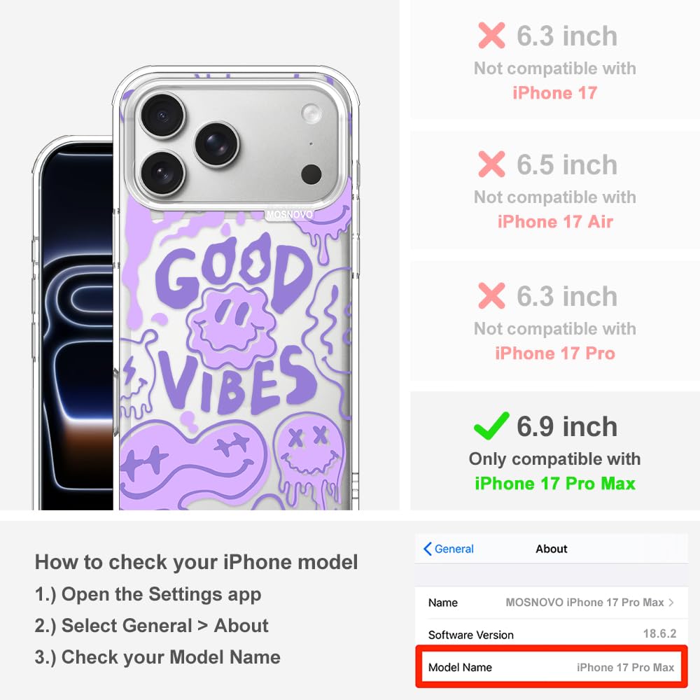Click the red X beside iPhone 17
700x700 pixels.
(491, 35)
